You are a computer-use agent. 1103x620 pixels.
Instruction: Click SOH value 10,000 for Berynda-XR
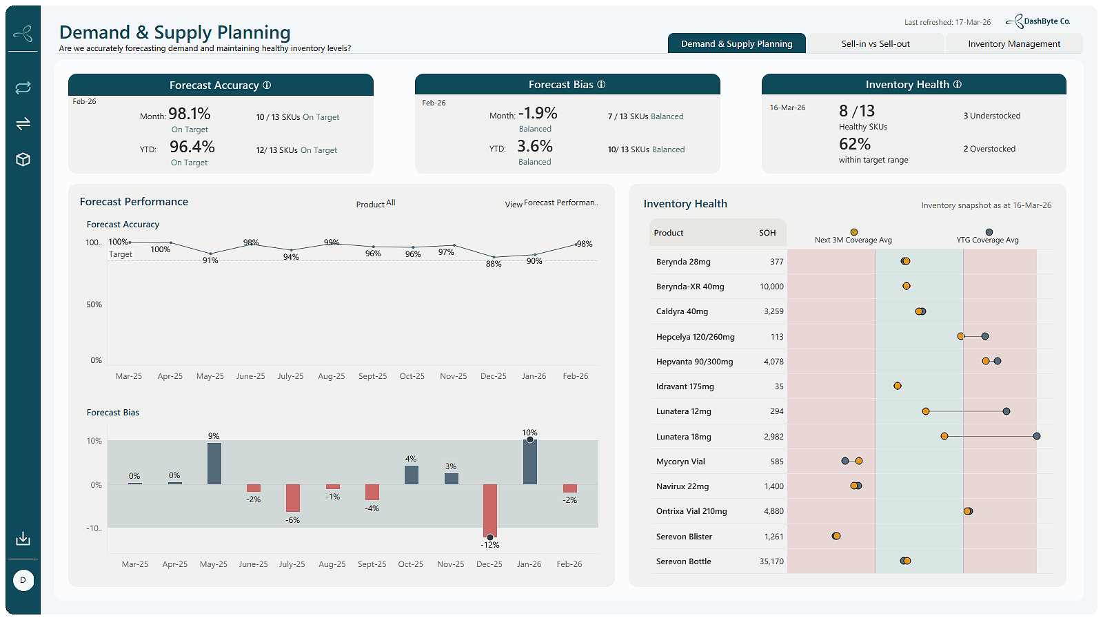coord(771,287)
